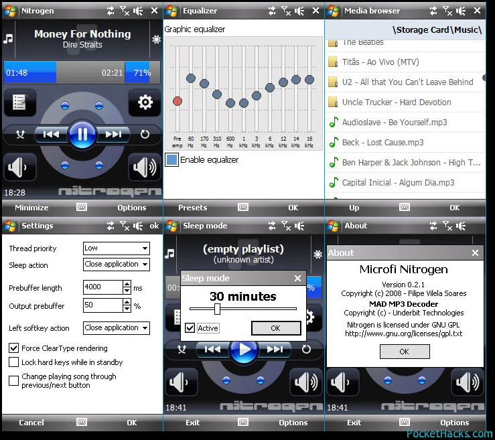Adjust the 600 Hz equalizer band knob
The height and width of the screenshot is (440, 495).
230,103
